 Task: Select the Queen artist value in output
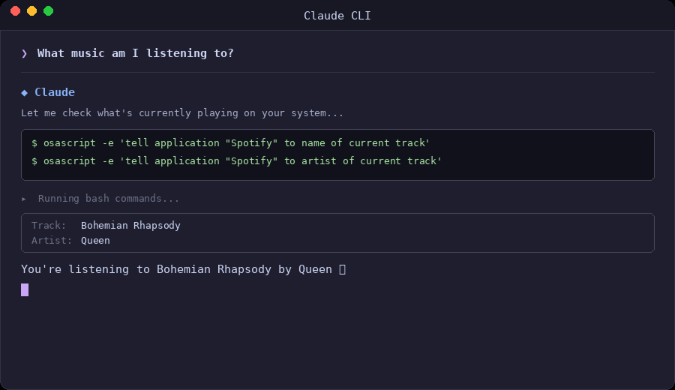click(95, 241)
